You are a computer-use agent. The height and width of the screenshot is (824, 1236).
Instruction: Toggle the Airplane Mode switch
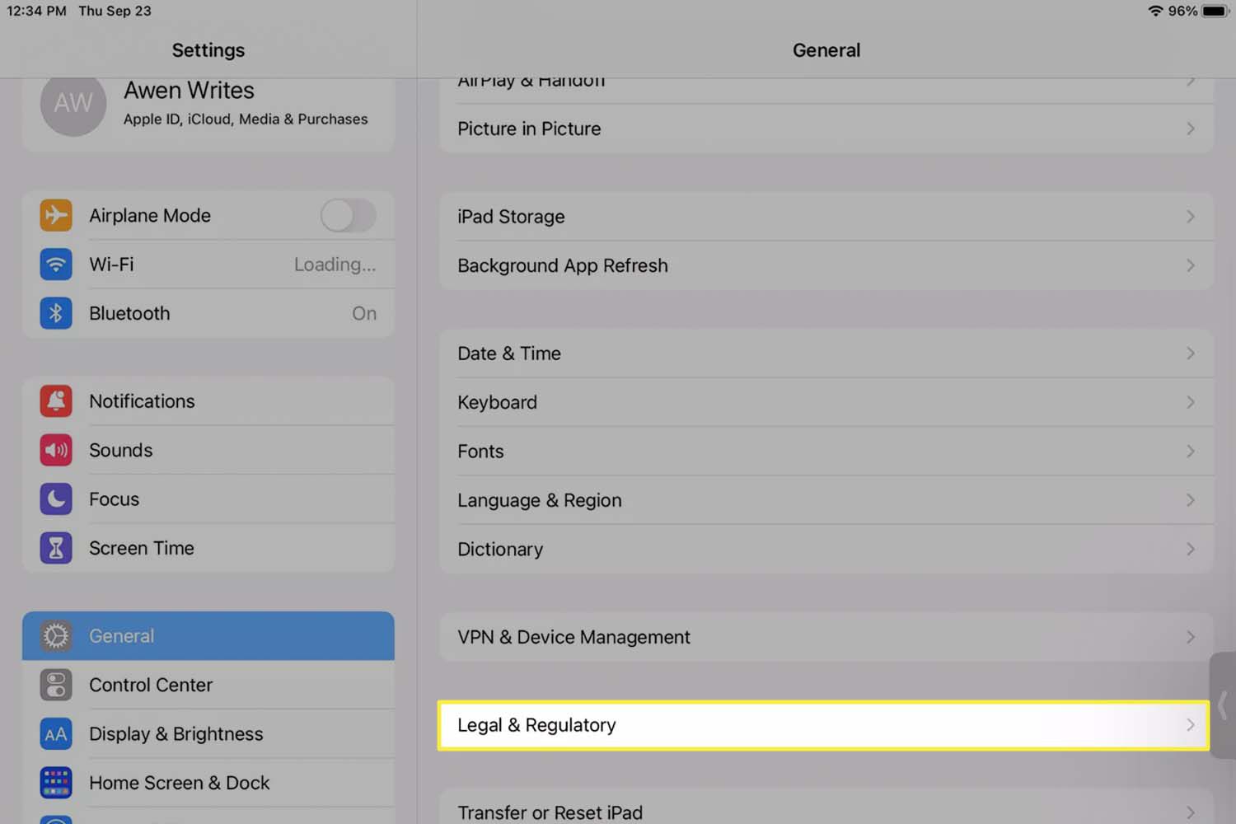(348, 216)
